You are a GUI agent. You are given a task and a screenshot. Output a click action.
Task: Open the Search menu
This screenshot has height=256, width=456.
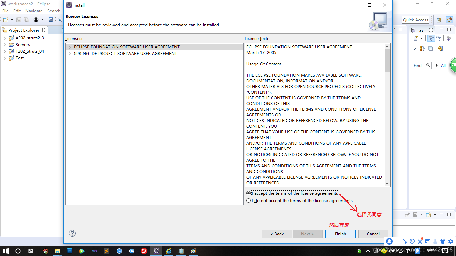pyautogui.click(x=54, y=11)
